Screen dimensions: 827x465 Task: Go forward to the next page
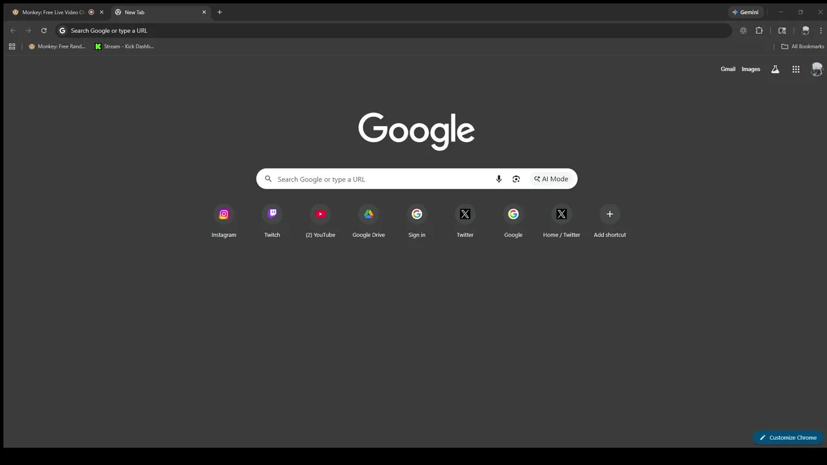[28, 30]
